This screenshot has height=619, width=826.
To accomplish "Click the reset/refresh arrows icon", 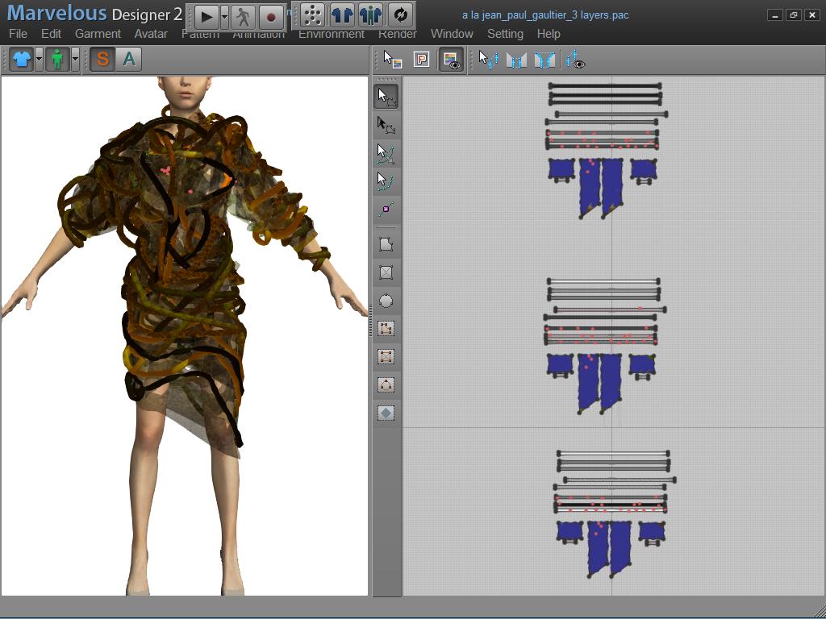I will (x=400, y=15).
